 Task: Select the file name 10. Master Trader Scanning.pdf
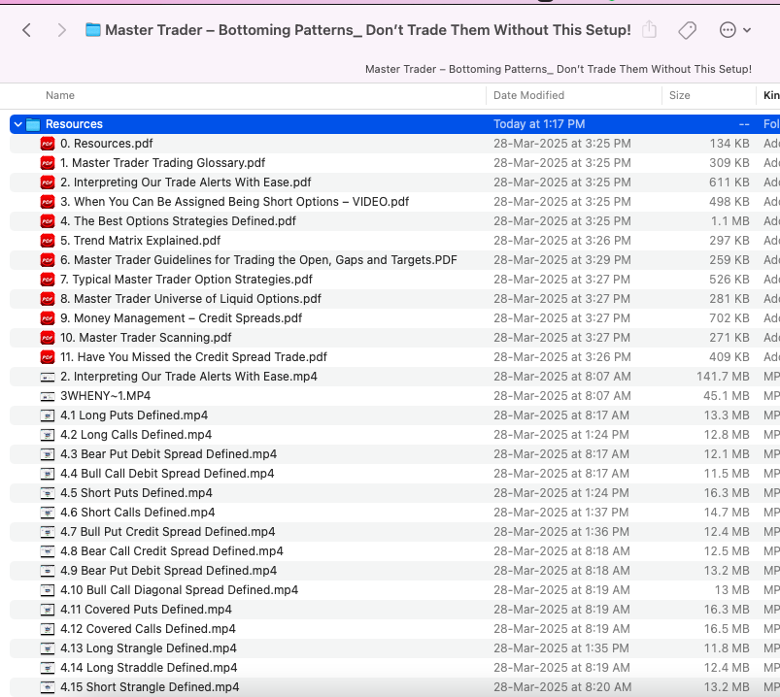point(146,338)
